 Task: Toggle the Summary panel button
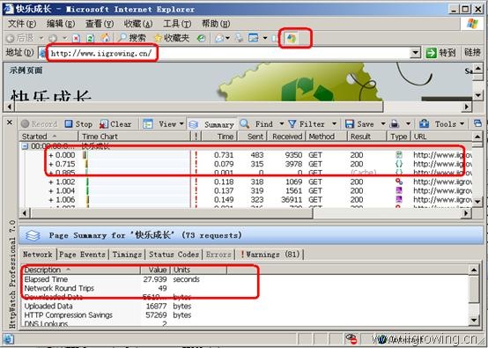(211, 124)
